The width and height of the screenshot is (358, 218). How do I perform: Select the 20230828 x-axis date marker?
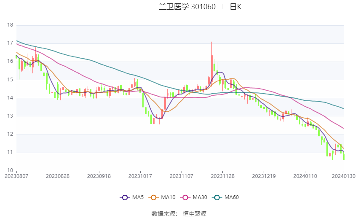point(58,176)
